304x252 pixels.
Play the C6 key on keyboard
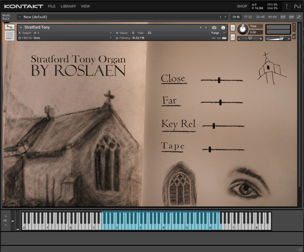tap(210, 225)
